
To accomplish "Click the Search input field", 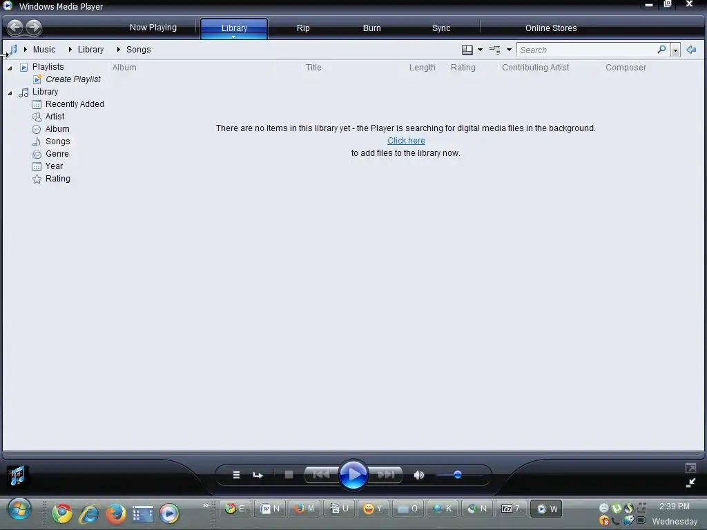I will tap(588, 50).
